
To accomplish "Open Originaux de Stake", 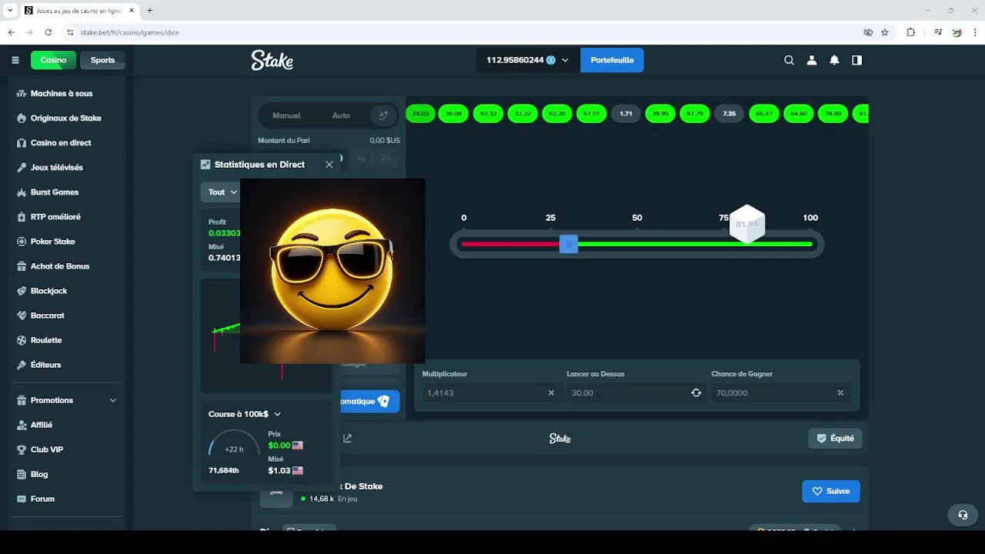I will (x=66, y=118).
